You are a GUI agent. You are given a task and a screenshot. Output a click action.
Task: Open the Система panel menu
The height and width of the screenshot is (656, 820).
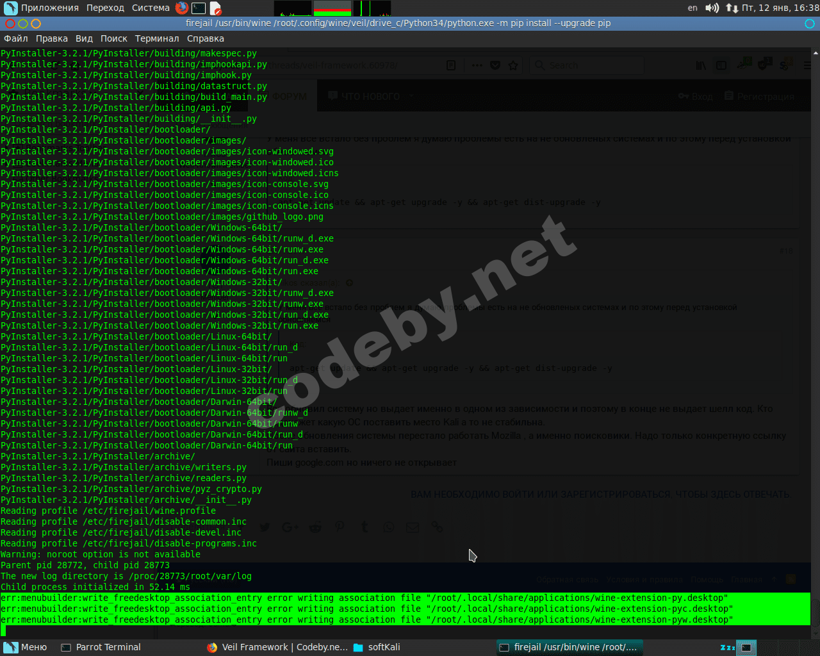tap(151, 8)
